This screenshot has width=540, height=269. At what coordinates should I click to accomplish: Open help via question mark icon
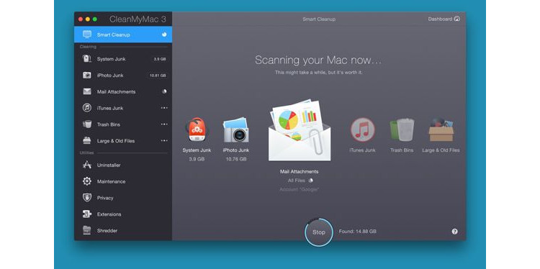coord(454,232)
